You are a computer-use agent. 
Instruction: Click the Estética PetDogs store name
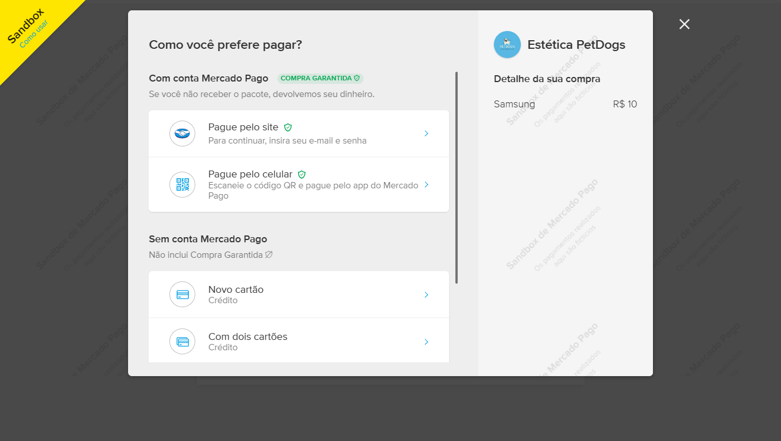point(577,45)
